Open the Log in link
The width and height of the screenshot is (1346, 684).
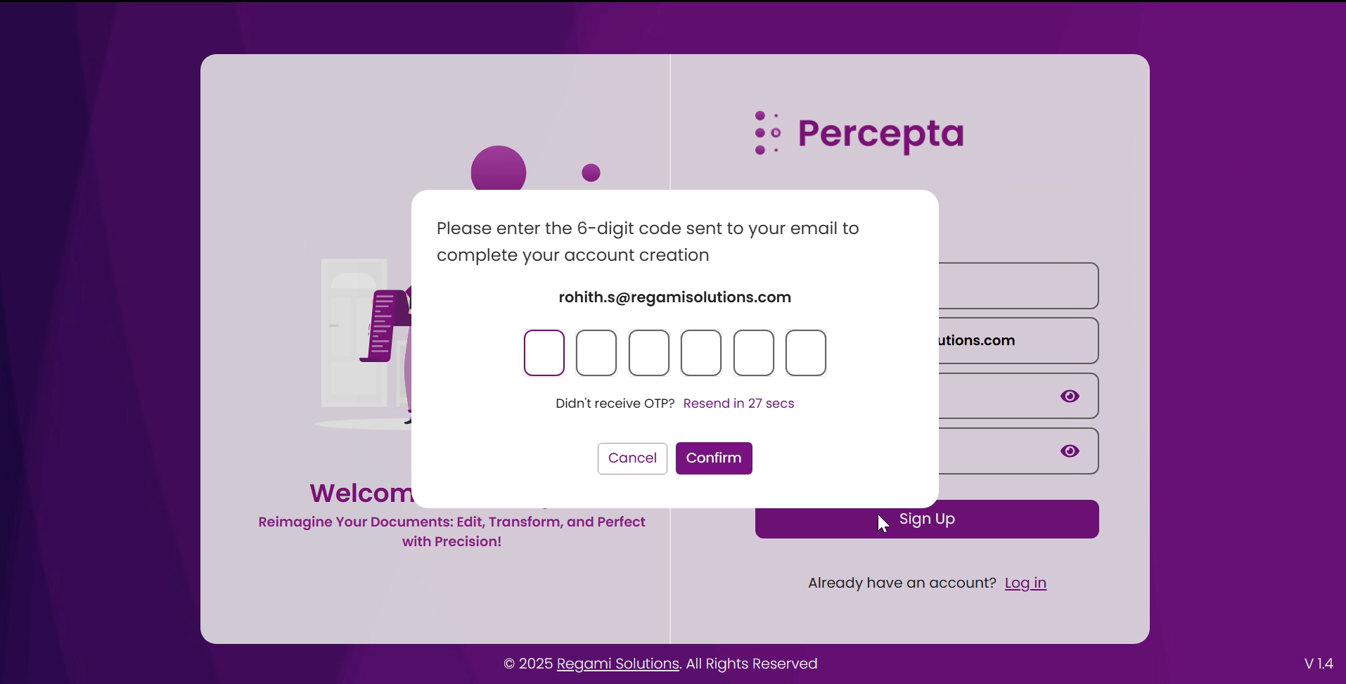pos(1025,583)
